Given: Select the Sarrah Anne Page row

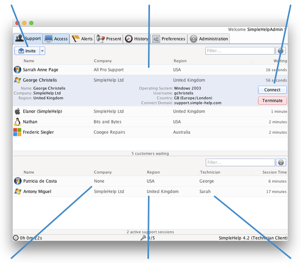Looking at the screenshot, I should coord(150,70).
